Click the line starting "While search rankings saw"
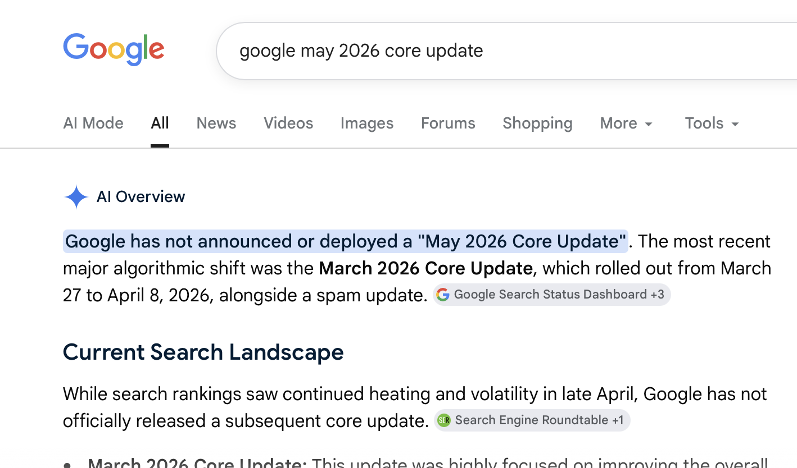Viewport: 797px width, 468px height. [x=415, y=394]
